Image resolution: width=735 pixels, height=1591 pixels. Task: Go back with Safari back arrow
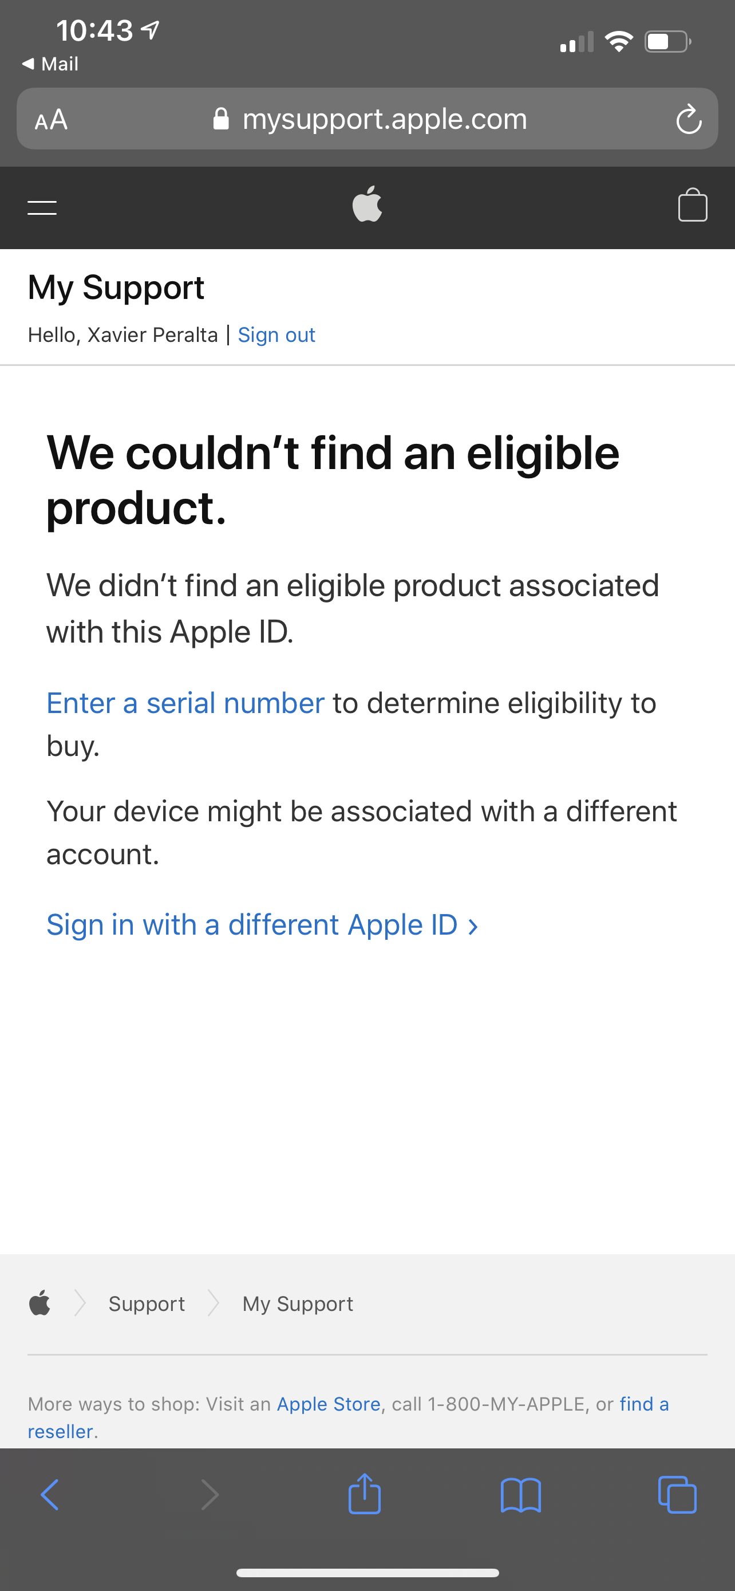tap(49, 1495)
